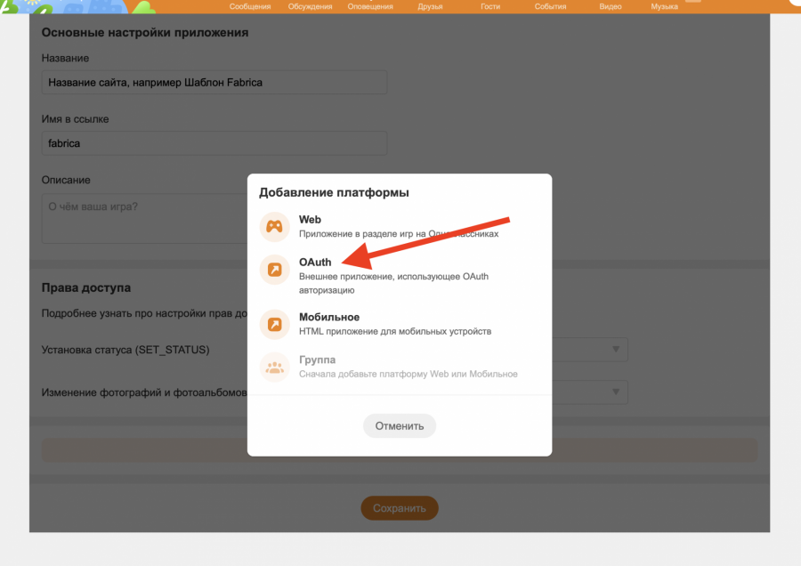This screenshot has height=566, width=801.
Task: Navigate to Друзья section
Action: 430,7
